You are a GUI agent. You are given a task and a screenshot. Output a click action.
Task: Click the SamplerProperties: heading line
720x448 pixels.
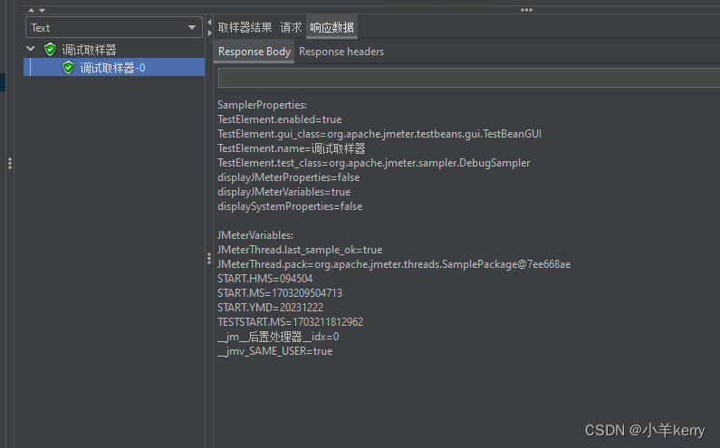[262, 105]
